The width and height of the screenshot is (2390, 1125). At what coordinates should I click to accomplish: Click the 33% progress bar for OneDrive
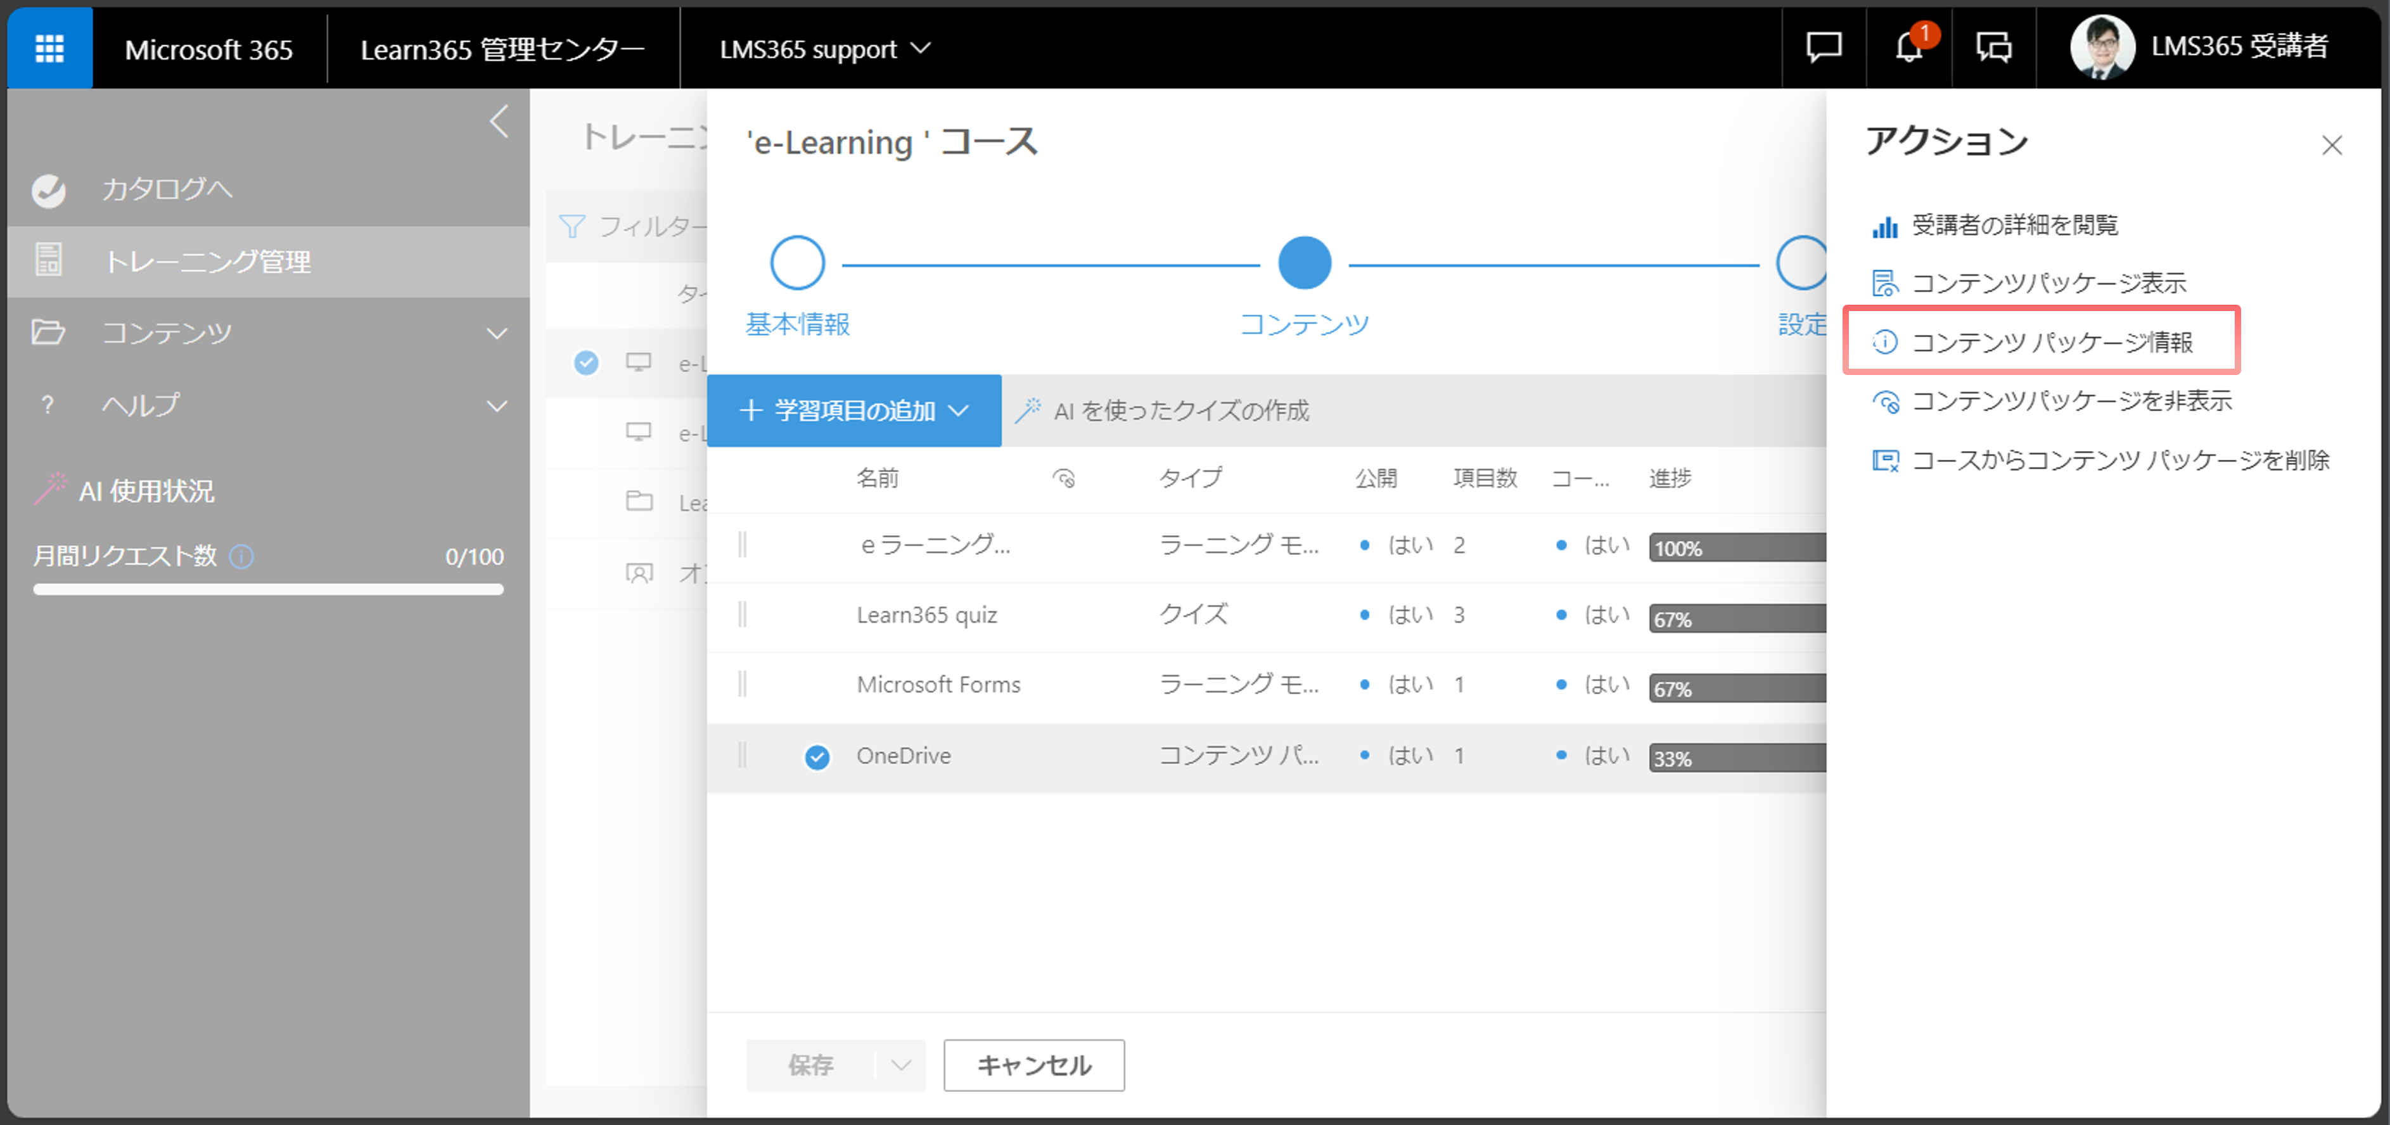click(x=1737, y=758)
